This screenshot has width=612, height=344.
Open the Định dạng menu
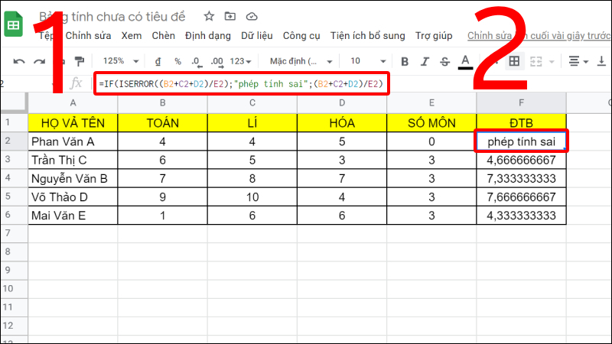[208, 36]
